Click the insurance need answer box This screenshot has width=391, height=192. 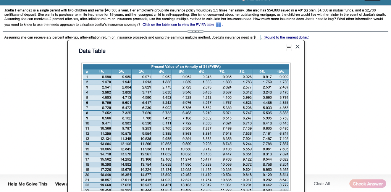click(259, 38)
